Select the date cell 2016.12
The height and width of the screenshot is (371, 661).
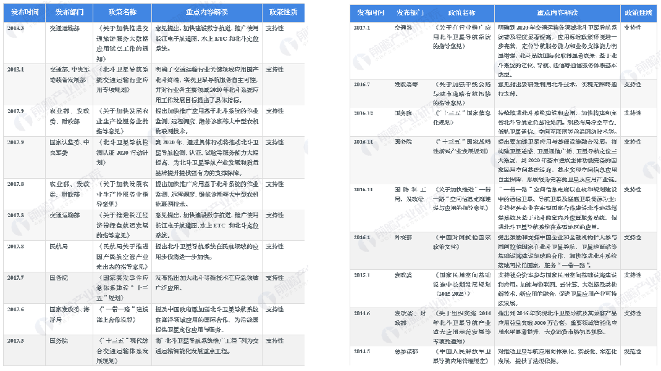[x=363, y=113]
